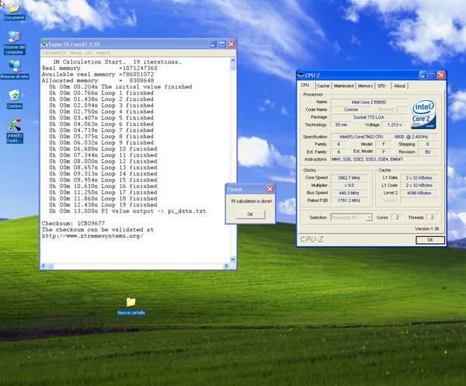The height and width of the screenshot is (386, 466).
Task: Open the Nuova cartella folder
Action: [x=130, y=302]
